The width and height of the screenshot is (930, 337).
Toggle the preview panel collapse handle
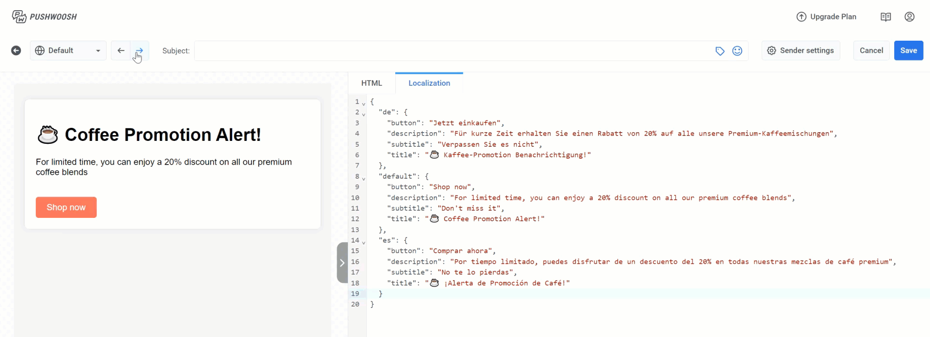[x=342, y=263]
